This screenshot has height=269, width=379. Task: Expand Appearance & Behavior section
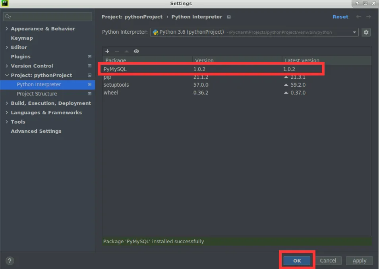[7, 29]
